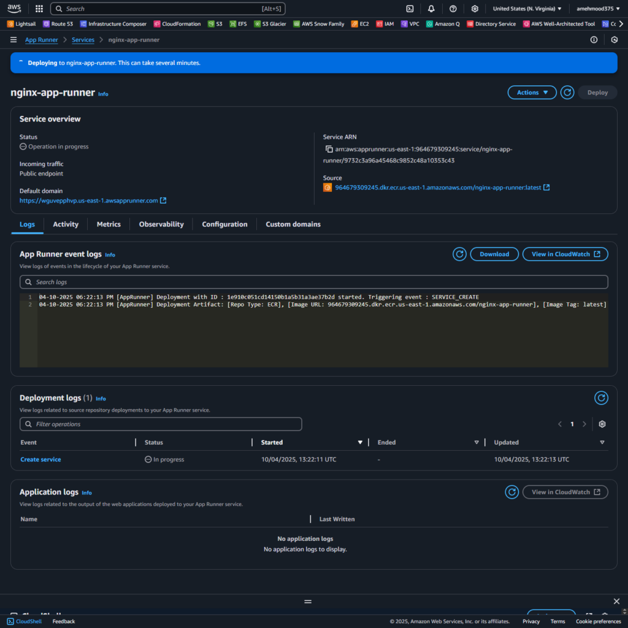Go to previous Deployment logs page
628x628 pixels.
560,424
